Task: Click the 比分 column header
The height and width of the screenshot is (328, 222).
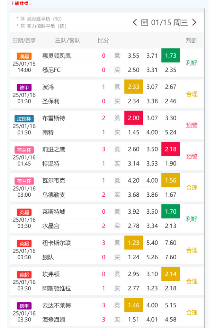Action: point(103,40)
